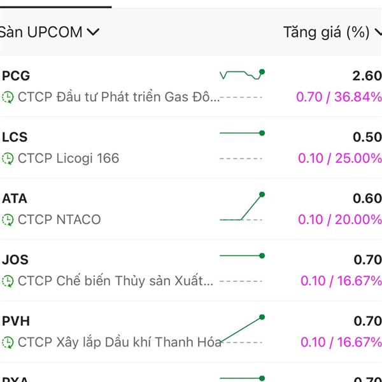Click the clock icon in the PVH row
382x382 pixels.
point(8,343)
